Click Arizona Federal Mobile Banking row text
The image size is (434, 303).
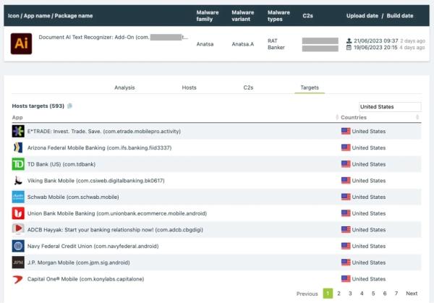coord(99,148)
